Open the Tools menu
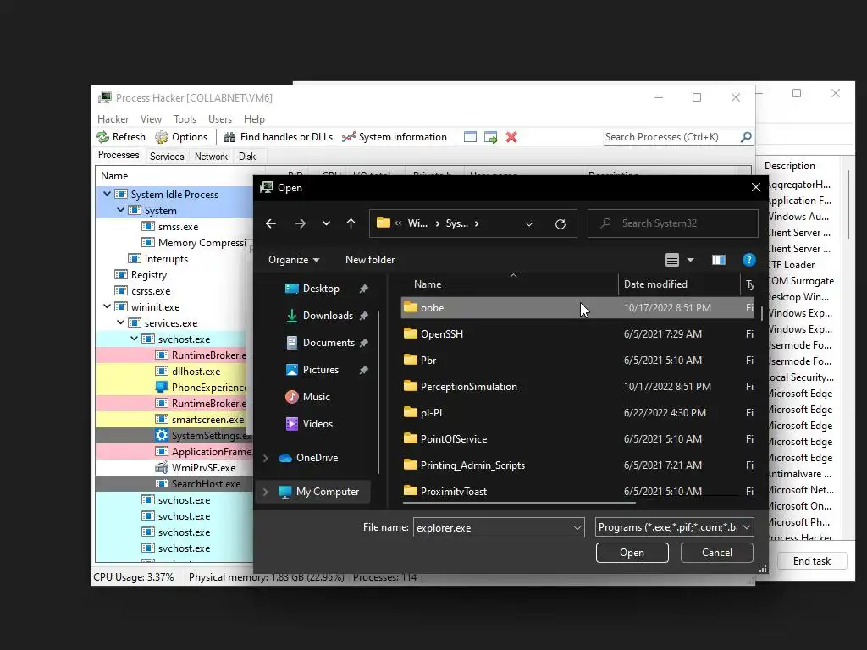 185,119
